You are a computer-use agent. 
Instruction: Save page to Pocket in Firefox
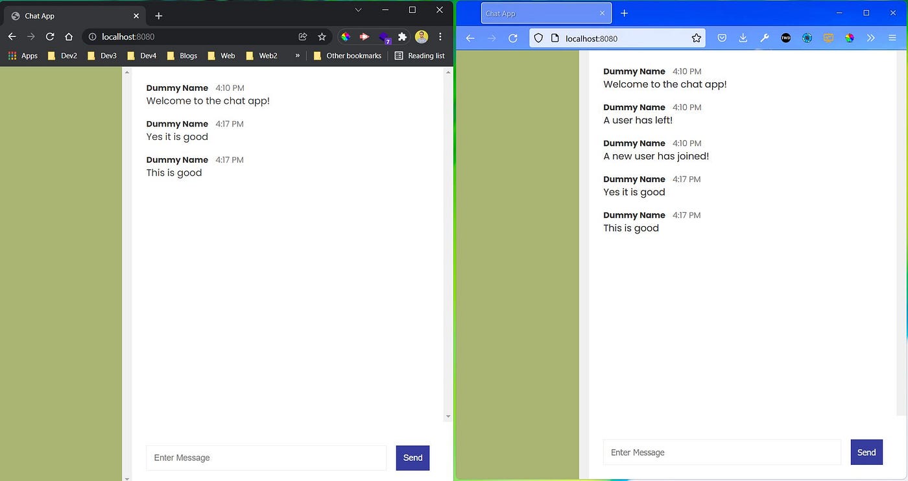click(722, 38)
